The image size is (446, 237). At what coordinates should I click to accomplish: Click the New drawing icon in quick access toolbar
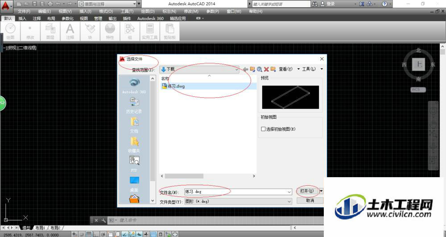19,4
